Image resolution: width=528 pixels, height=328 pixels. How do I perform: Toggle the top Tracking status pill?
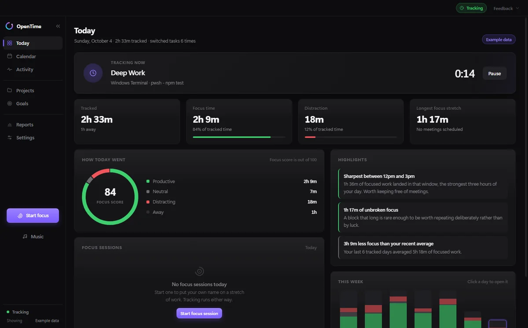[x=471, y=8]
